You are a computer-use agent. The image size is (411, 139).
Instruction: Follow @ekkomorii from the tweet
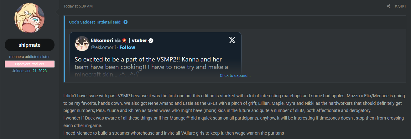pyautogui.click(x=127, y=47)
